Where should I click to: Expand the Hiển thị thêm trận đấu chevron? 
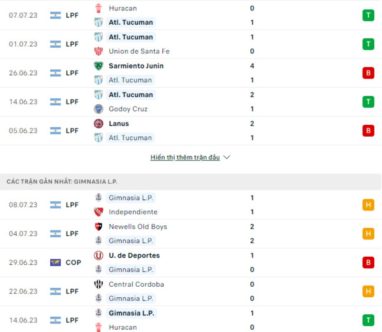(227, 157)
